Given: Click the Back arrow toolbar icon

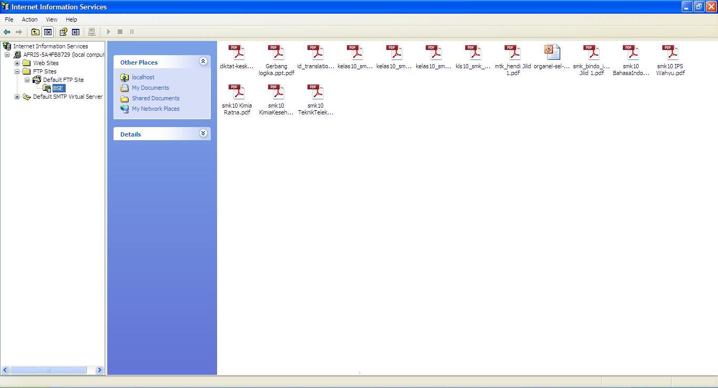Looking at the screenshot, I should coord(7,32).
